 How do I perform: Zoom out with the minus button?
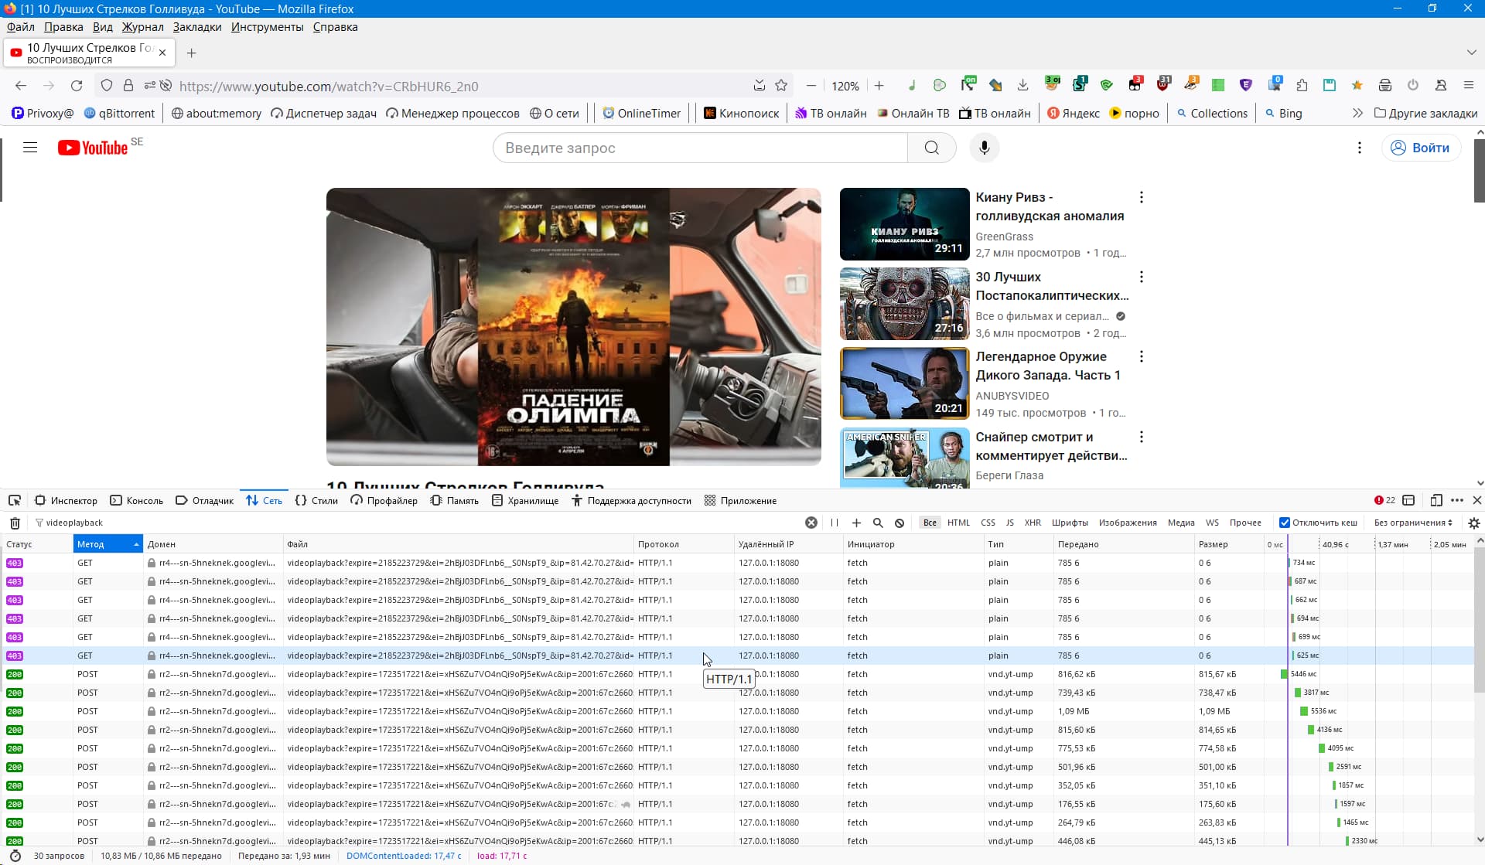click(811, 86)
